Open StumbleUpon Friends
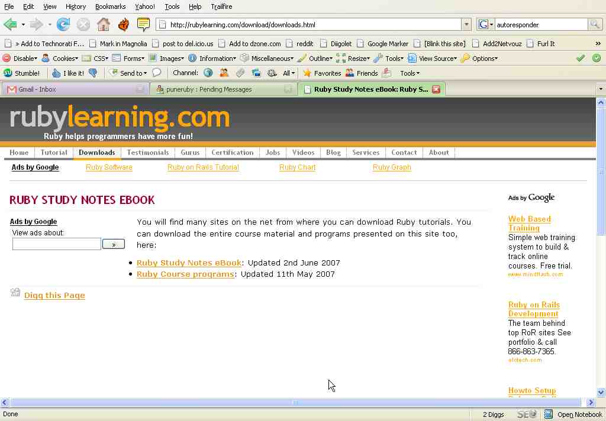Screen dimensions: 606x421 click(x=362, y=73)
